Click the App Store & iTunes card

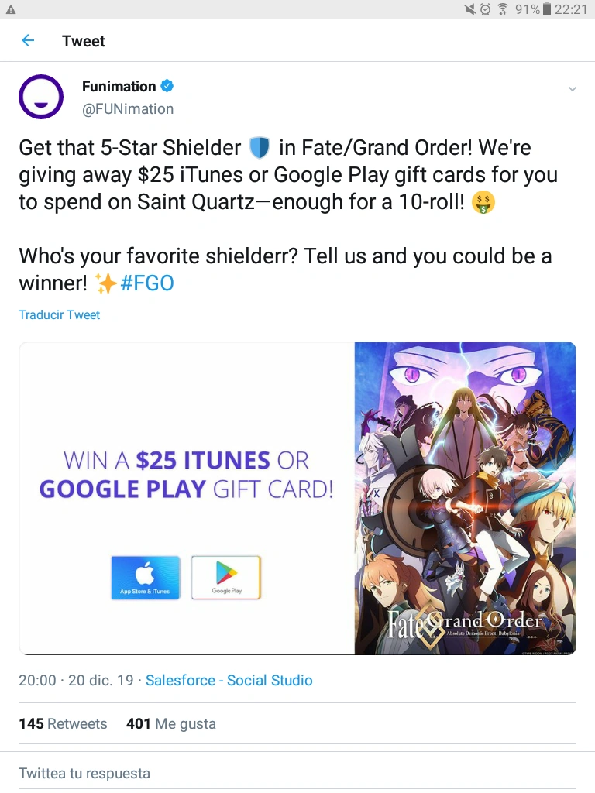click(145, 578)
